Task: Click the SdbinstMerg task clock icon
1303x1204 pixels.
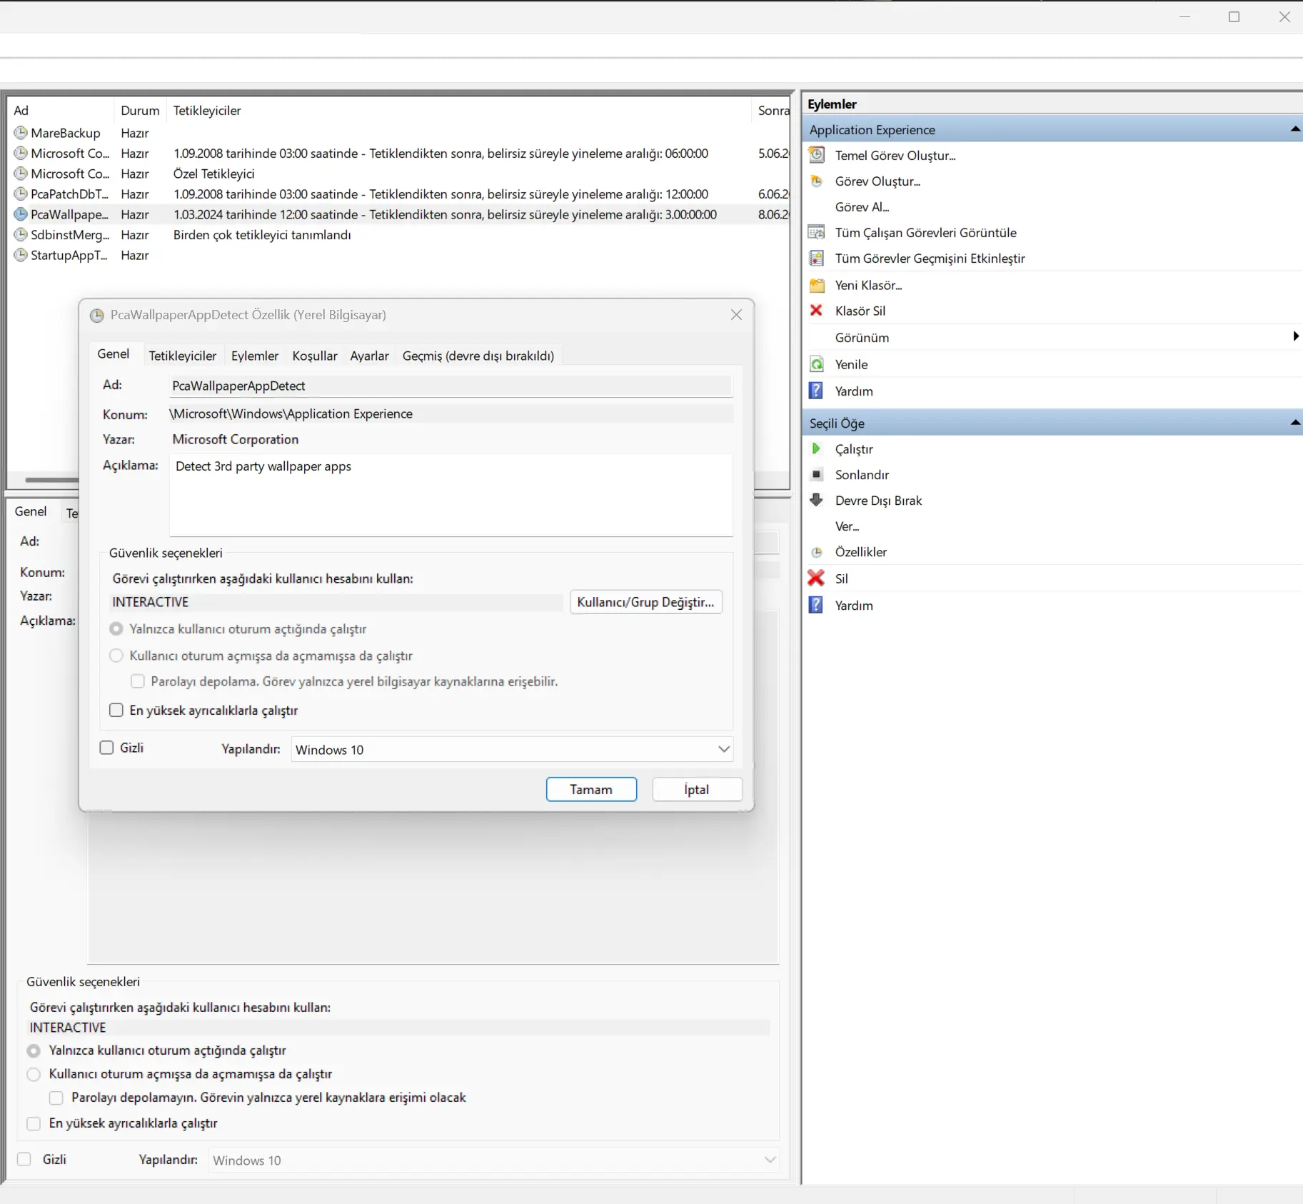Action: [x=21, y=234]
